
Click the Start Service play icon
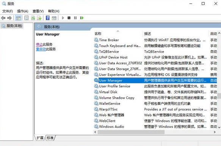click(63, 18)
